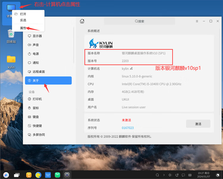Image resolution: width=223 pixels, height=179 pixels.
Task: Launch the orange file manager taskbar icon
Action: 29,175
